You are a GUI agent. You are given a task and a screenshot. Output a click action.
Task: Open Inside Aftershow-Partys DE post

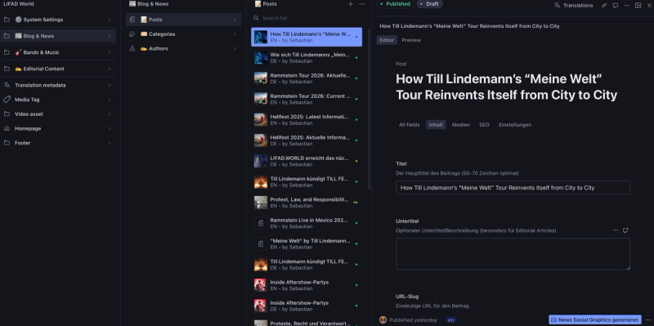coord(307,306)
